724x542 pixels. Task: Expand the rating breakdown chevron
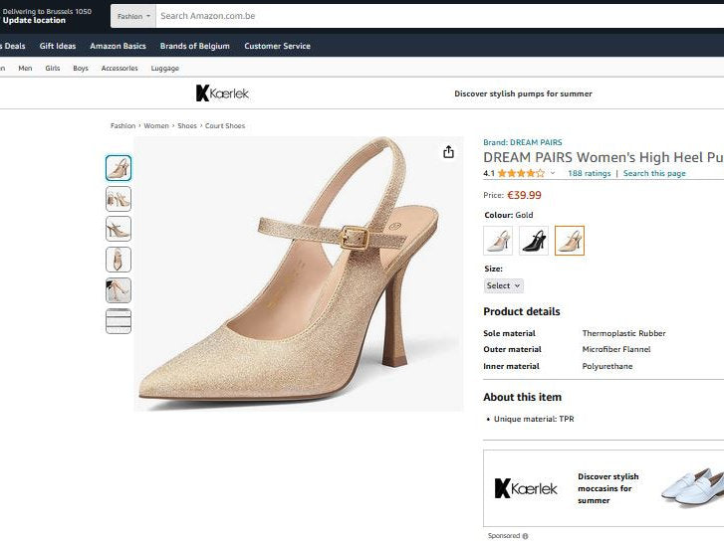click(x=553, y=174)
